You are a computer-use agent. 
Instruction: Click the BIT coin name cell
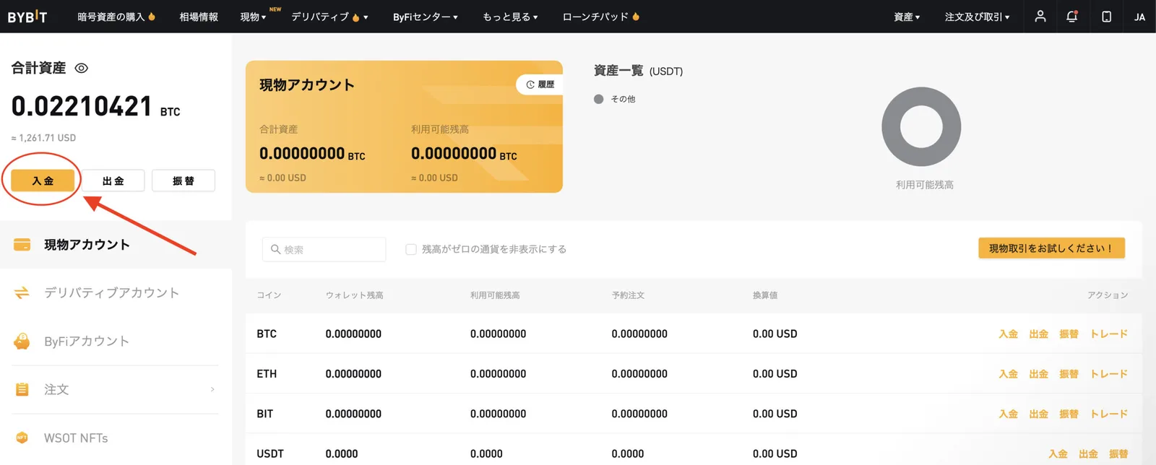click(x=265, y=414)
